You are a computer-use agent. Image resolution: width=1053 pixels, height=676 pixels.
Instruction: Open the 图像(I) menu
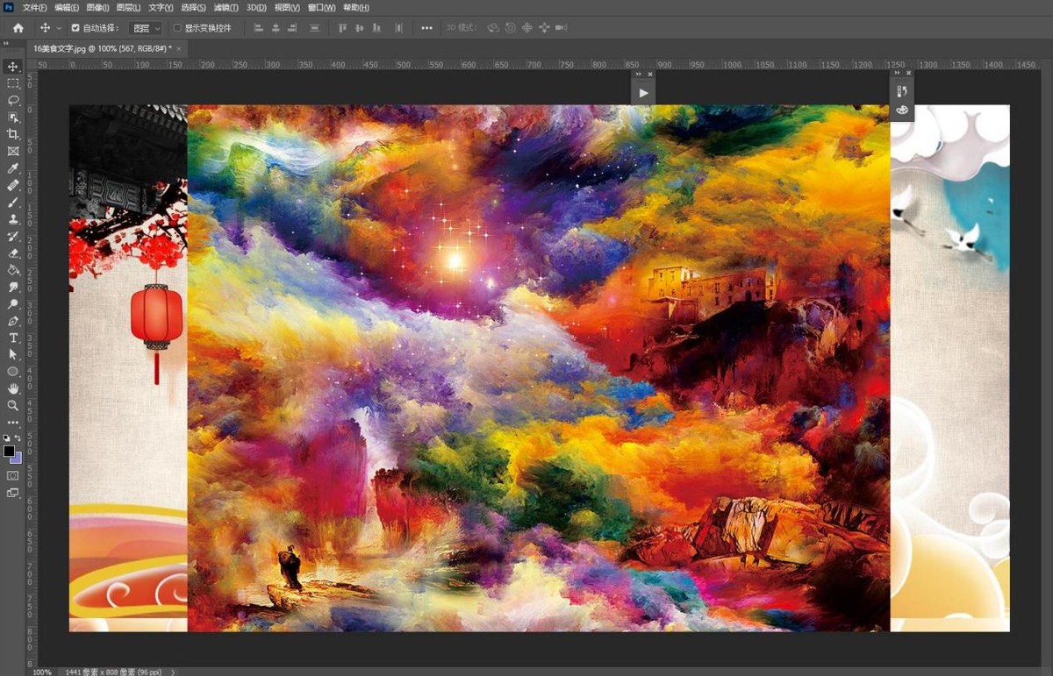coord(97,7)
